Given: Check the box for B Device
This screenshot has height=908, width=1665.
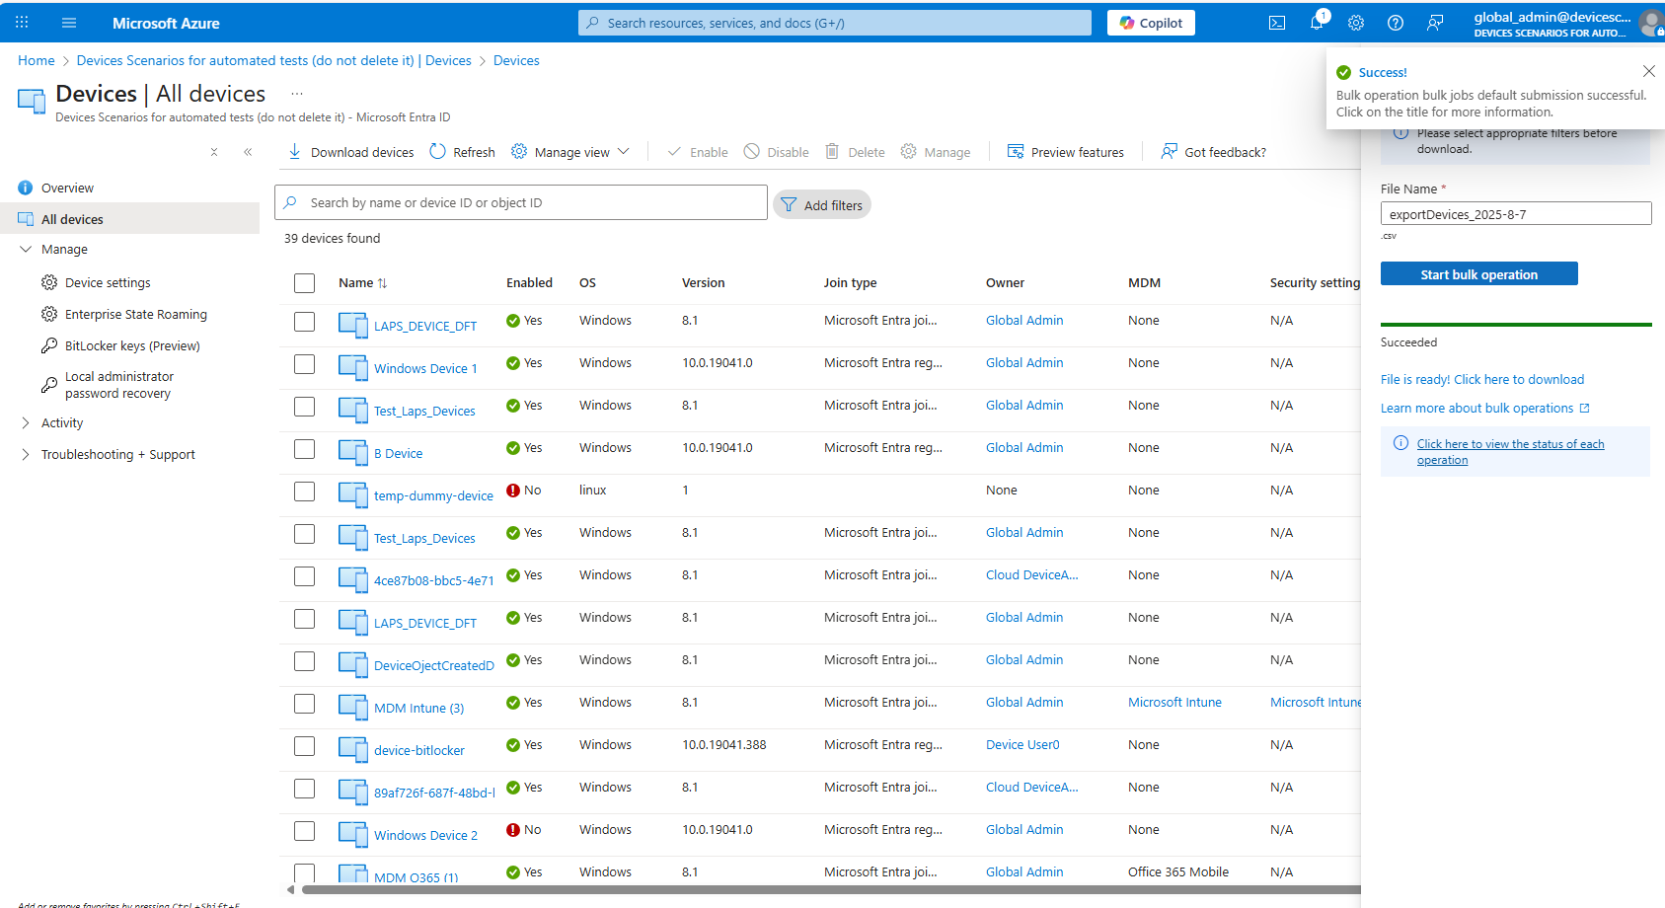Looking at the screenshot, I should tap(304, 449).
